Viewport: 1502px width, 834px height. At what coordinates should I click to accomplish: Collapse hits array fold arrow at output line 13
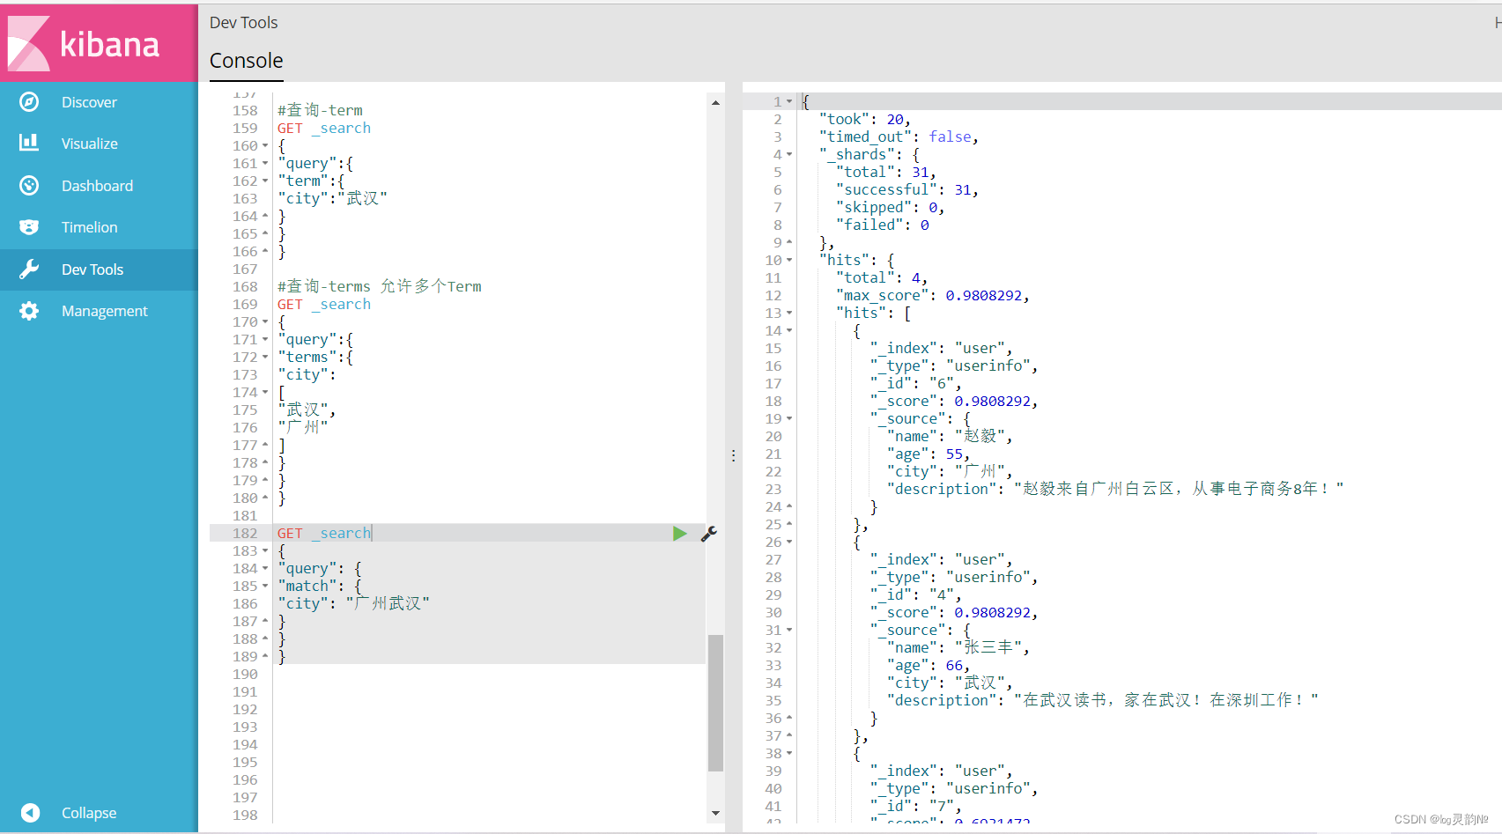click(x=789, y=314)
